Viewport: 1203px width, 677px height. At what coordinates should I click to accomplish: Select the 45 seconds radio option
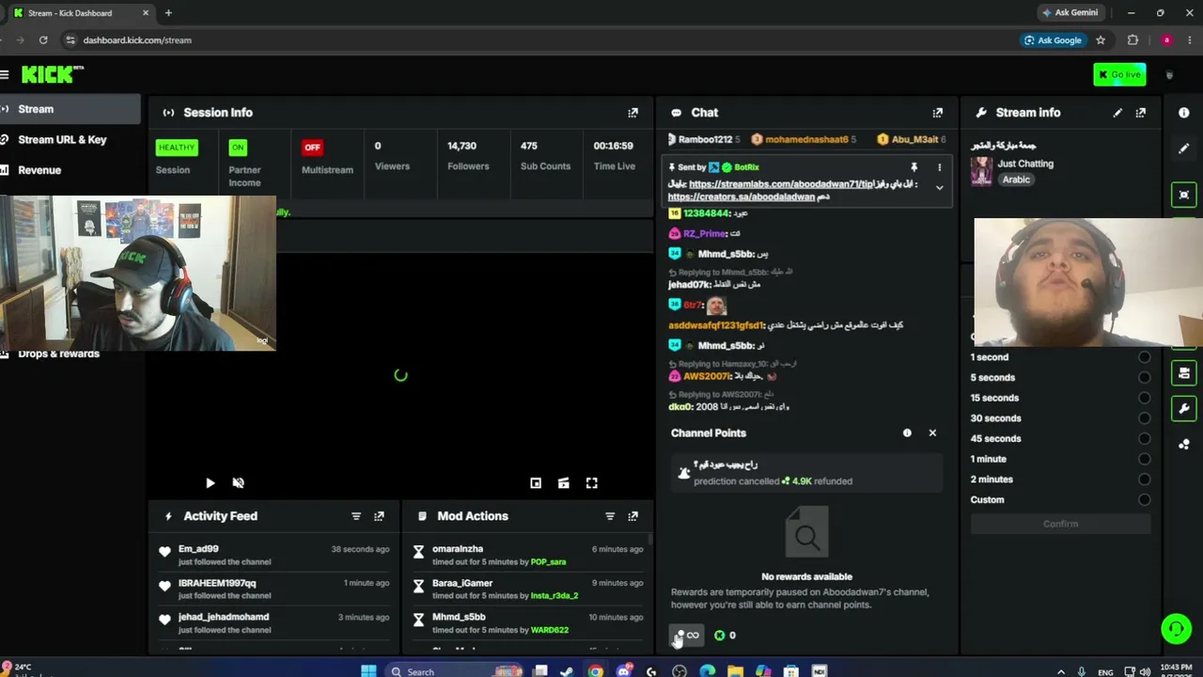[1144, 439]
